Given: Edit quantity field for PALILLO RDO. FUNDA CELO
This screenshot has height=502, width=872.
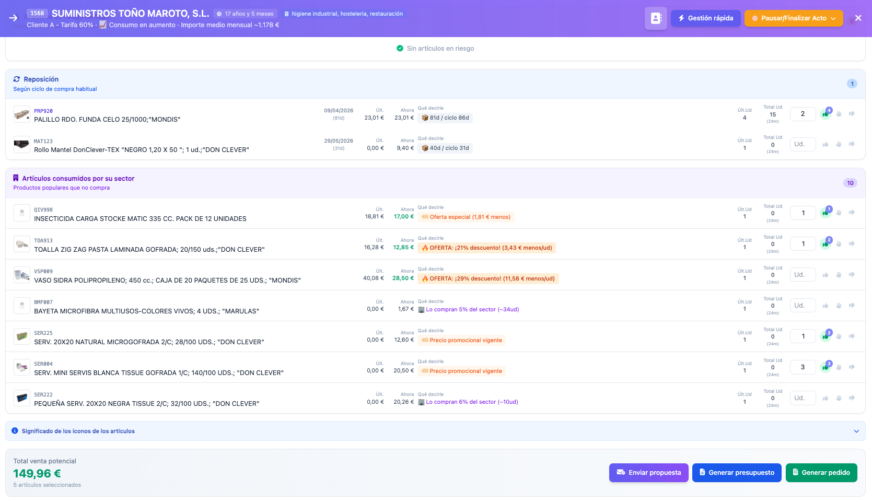Looking at the screenshot, I should click(803, 114).
